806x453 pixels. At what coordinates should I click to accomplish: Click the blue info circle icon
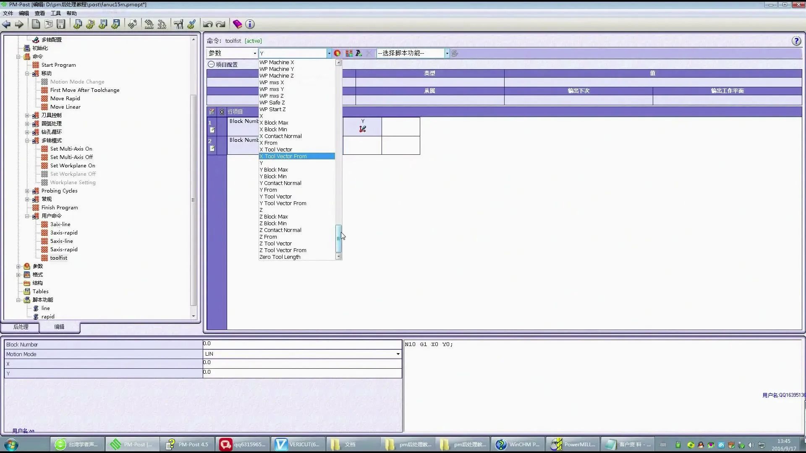250,24
